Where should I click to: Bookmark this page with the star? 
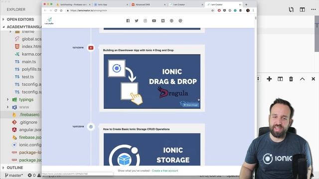click(x=213, y=10)
